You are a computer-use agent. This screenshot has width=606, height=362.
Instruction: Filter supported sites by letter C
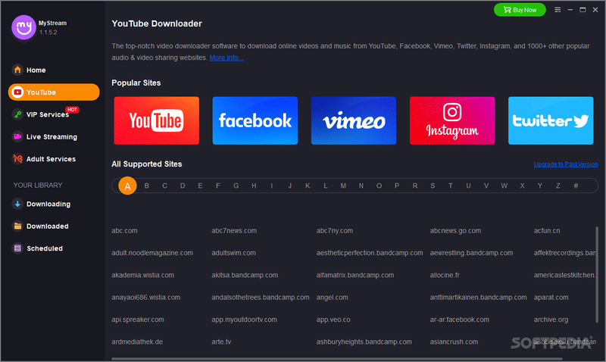click(x=164, y=186)
